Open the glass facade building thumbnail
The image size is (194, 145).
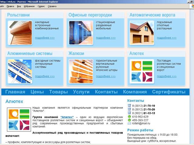[x=20, y=71]
